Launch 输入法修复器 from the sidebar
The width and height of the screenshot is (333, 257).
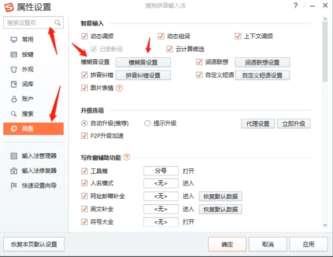point(33,171)
